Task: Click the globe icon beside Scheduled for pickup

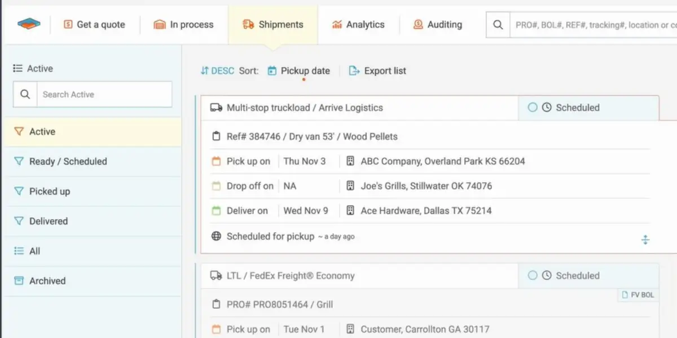Action: coord(216,237)
